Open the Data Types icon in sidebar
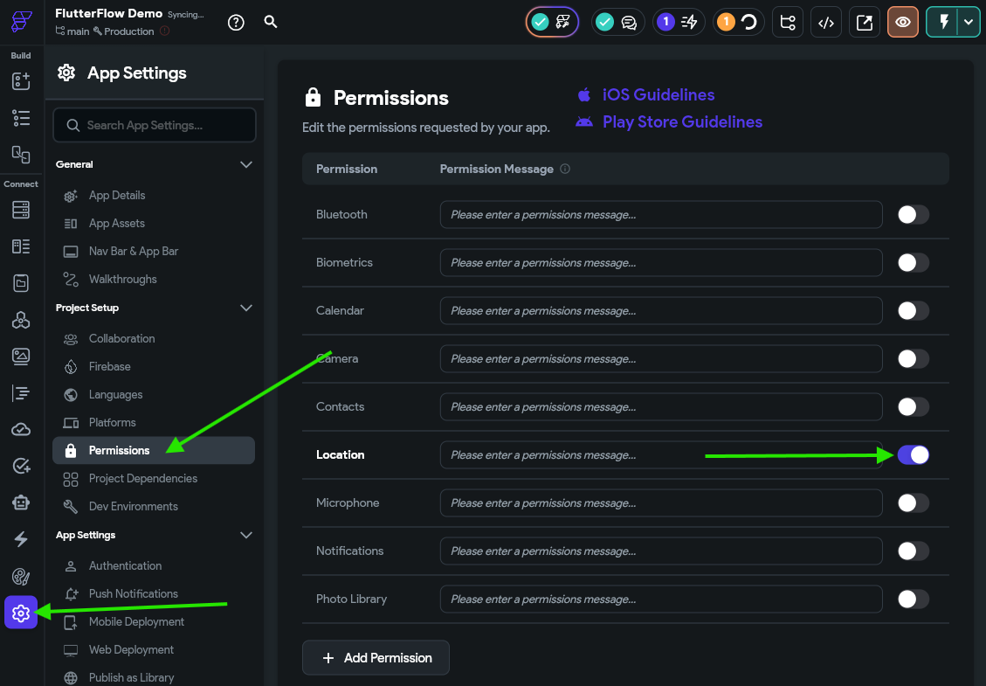The height and width of the screenshot is (686, 986). (x=21, y=246)
